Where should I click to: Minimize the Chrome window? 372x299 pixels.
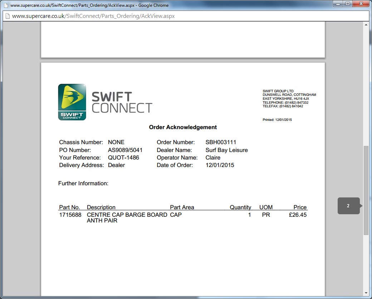pyautogui.click(x=338, y=4)
